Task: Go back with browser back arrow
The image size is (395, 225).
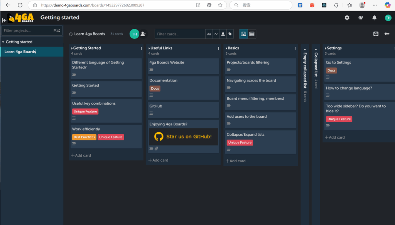Action: point(8,5)
